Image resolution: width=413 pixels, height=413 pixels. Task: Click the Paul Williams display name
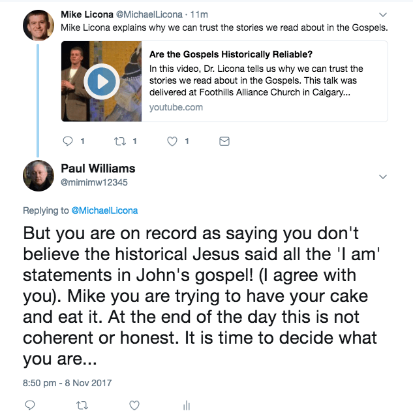(98, 169)
